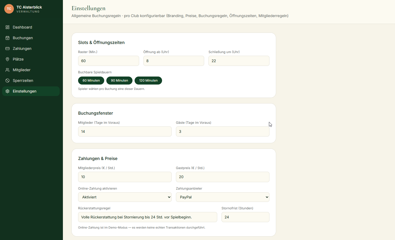Click the Demo-Modus notice text
Screen dimensions: 395x240
[x=142, y=227]
